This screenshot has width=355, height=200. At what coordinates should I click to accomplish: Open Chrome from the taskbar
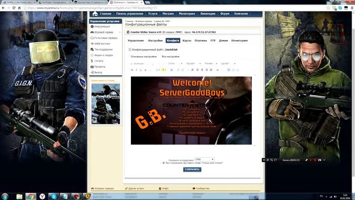click(x=31, y=196)
